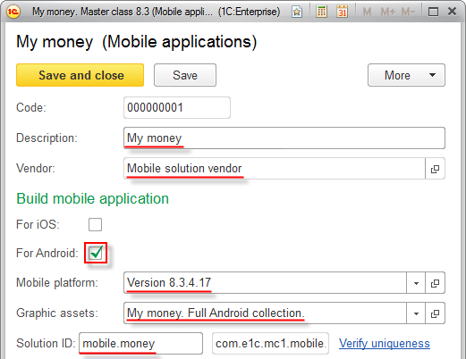
Task: Click the M+ memory add button
Action: 388,12
